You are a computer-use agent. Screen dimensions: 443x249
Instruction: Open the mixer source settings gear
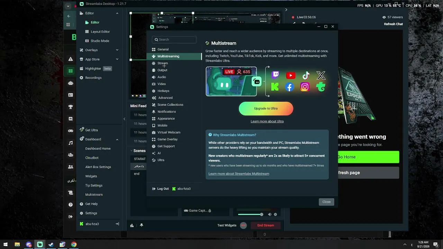click(x=275, y=214)
